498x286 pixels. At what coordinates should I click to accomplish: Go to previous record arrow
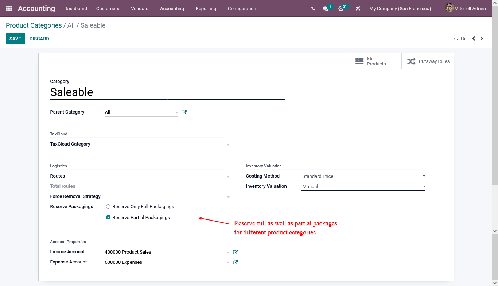[x=474, y=39]
